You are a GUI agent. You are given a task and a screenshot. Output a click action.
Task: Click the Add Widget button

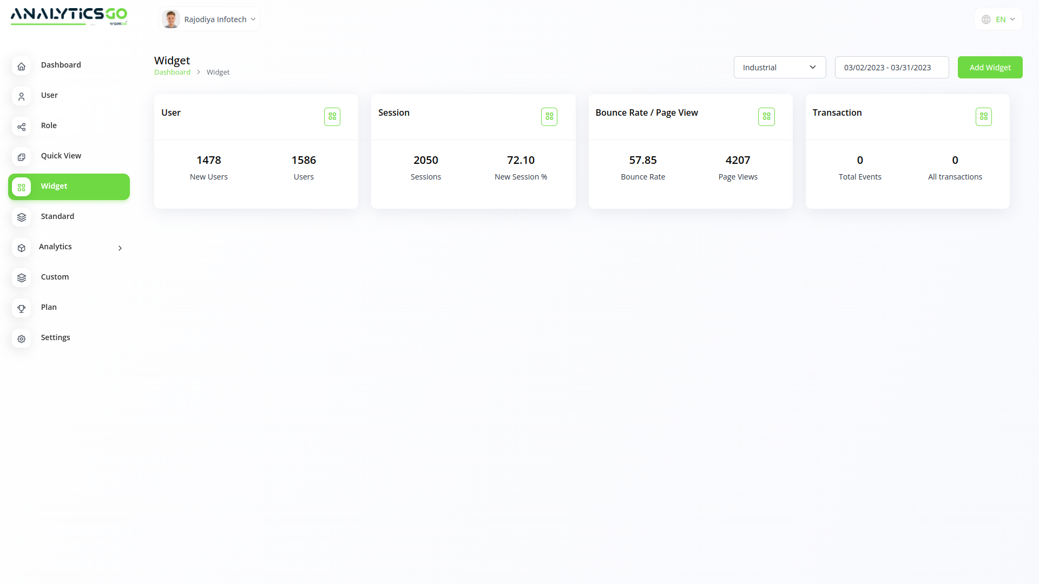990,68
